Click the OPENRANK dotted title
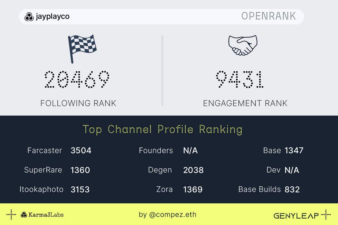Screen dimensions: 338x225 point(269,16)
